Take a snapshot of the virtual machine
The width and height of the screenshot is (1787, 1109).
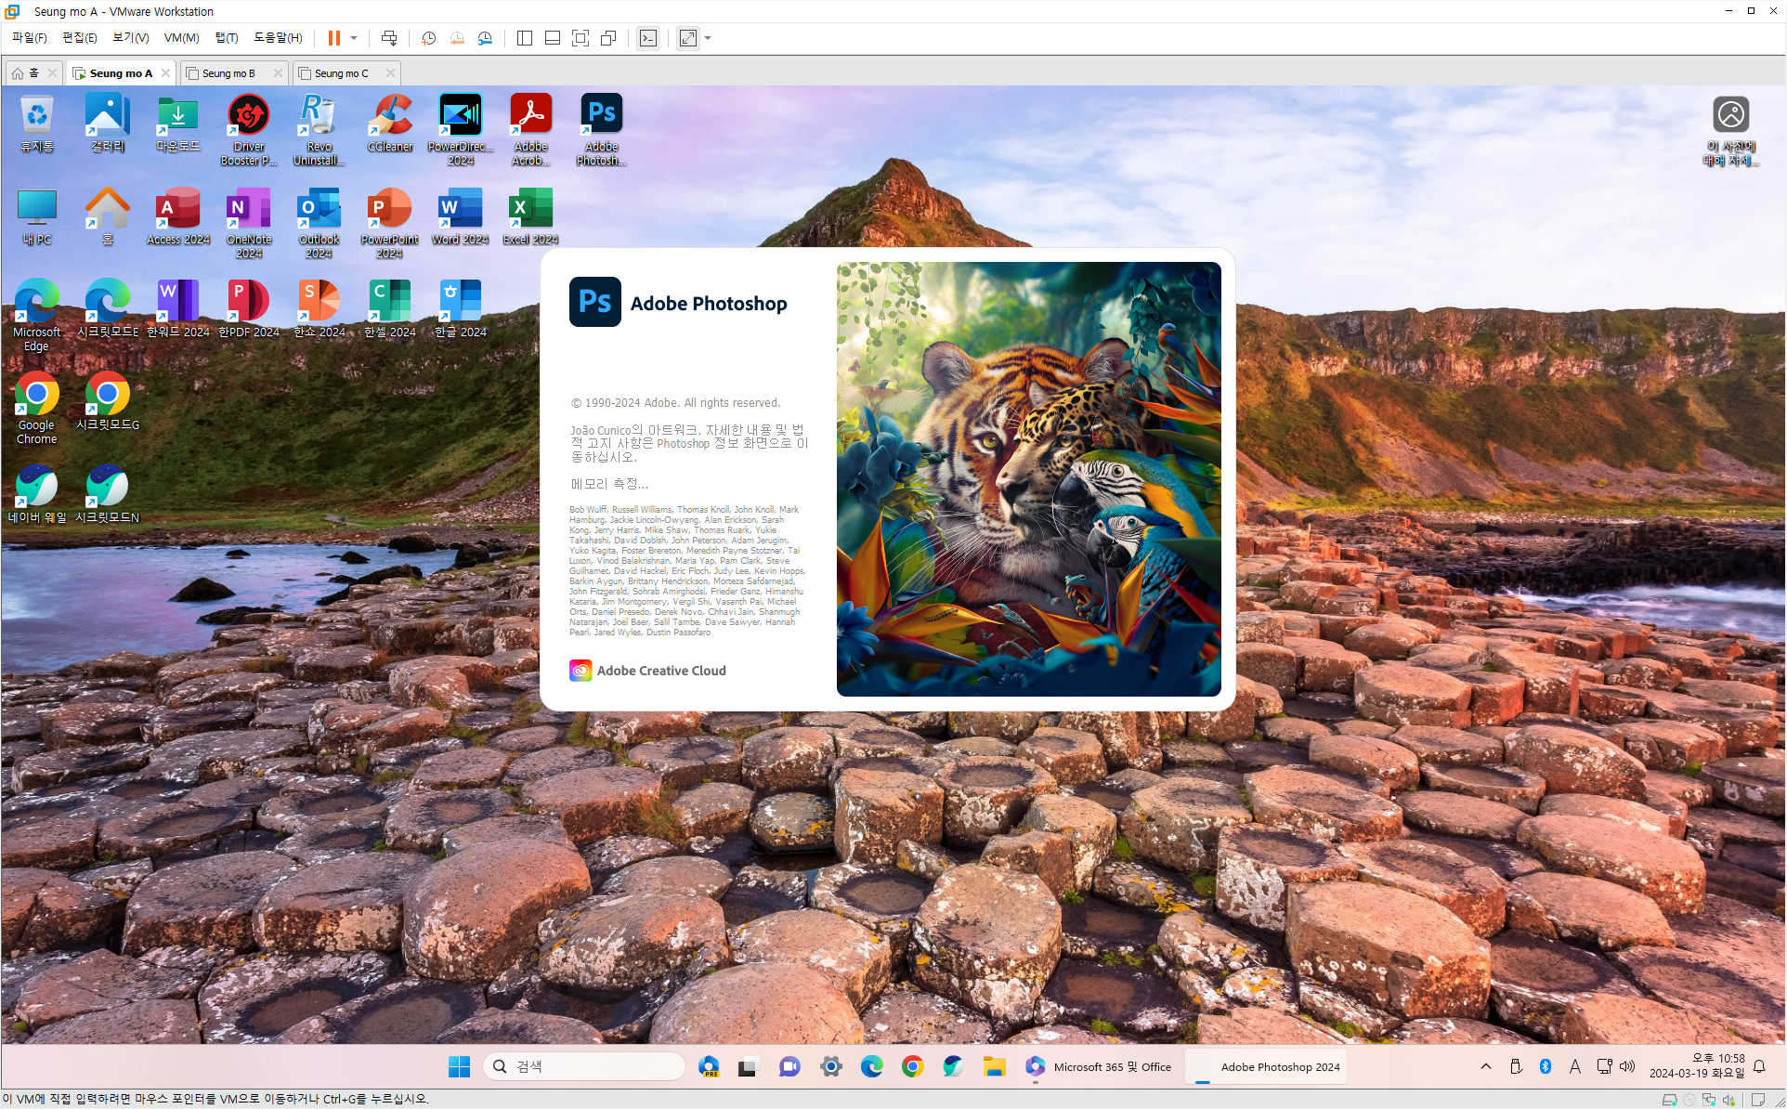[428, 38]
